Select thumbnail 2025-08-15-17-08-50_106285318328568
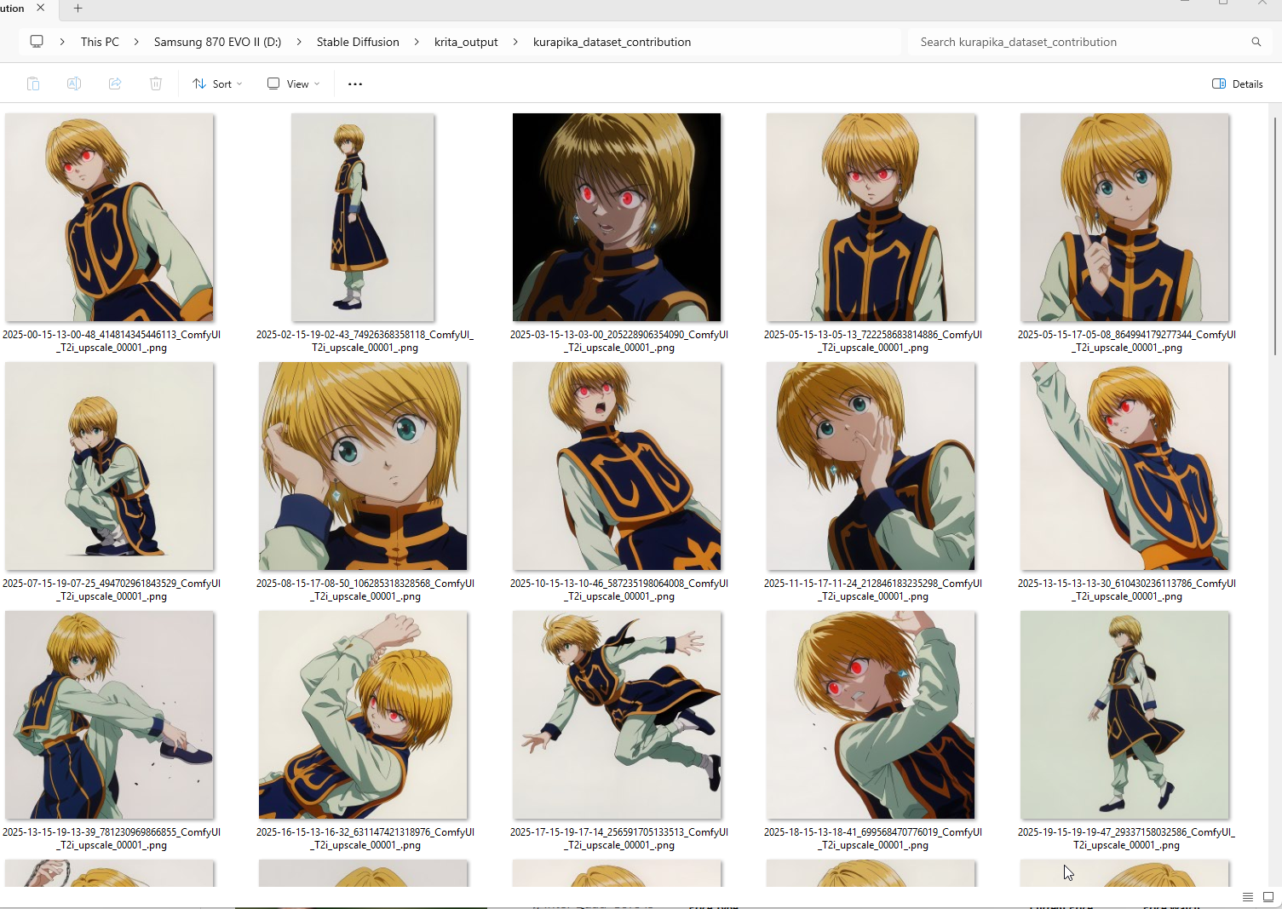 coord(363,466)
